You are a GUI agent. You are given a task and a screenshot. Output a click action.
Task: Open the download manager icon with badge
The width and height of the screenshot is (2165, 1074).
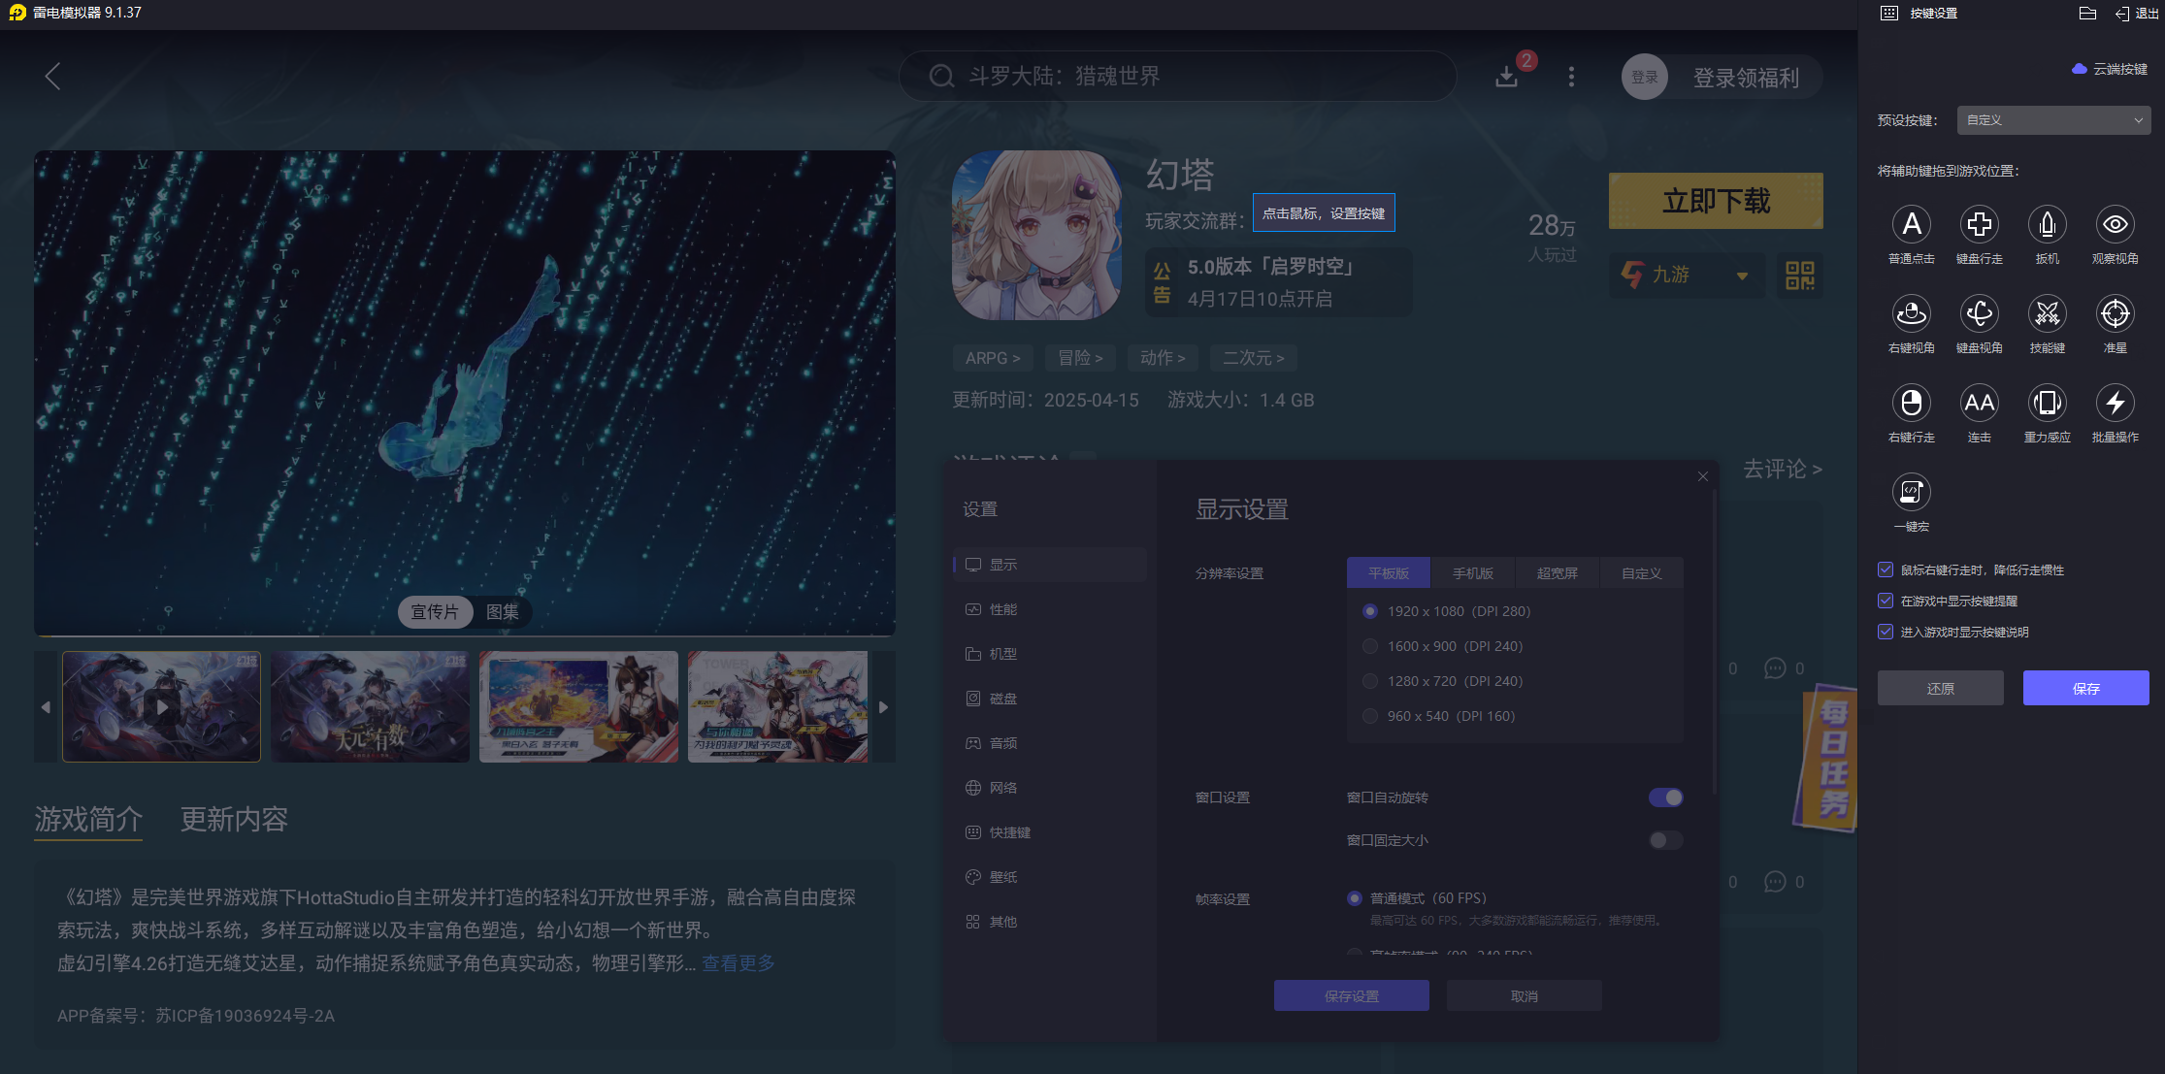[x=1507, y=76]
